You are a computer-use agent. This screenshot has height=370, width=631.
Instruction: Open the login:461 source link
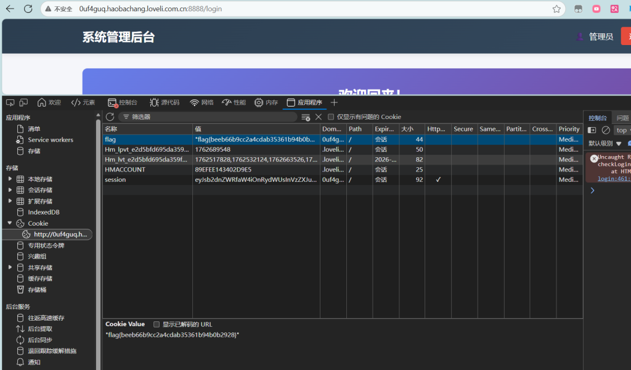pos(613,178)
